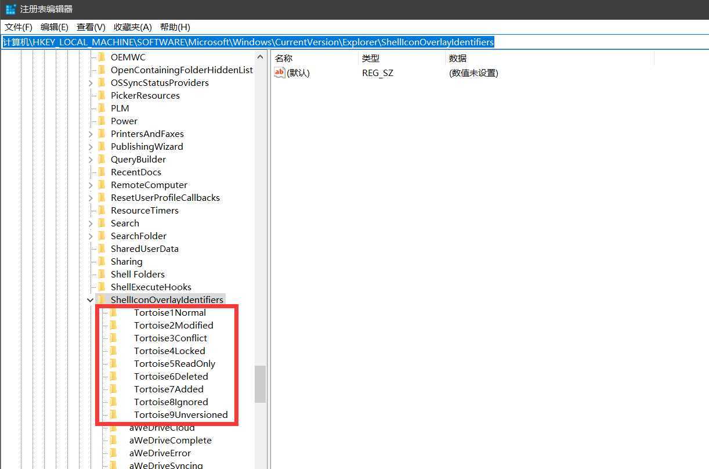Select the Tortoise5ReadOnly key name
Screen dimensions: 709x469
tap(175, 363)
